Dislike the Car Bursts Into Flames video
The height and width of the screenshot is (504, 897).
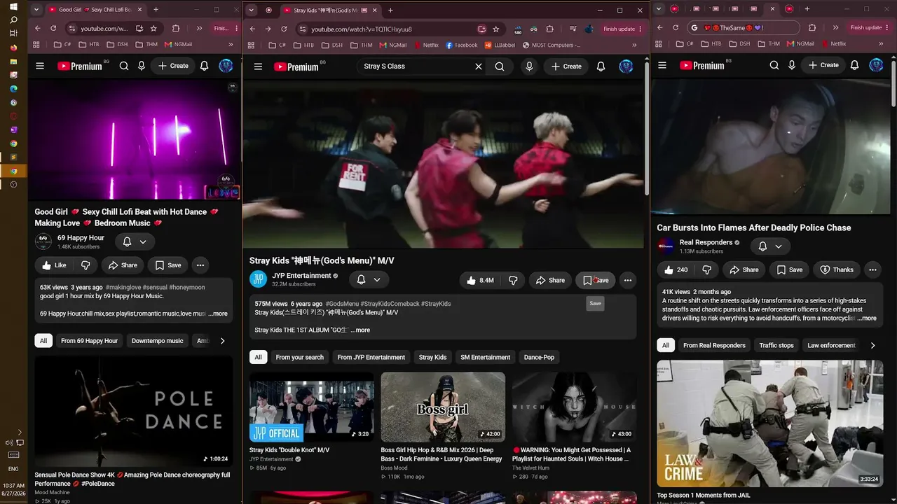click(x=706, y=269)
